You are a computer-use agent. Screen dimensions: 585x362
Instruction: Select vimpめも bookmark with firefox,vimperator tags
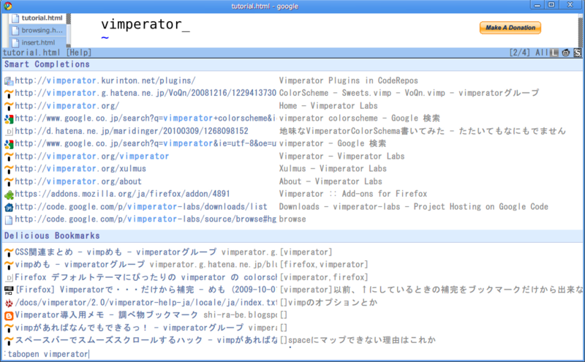click(x=292, y=265)
